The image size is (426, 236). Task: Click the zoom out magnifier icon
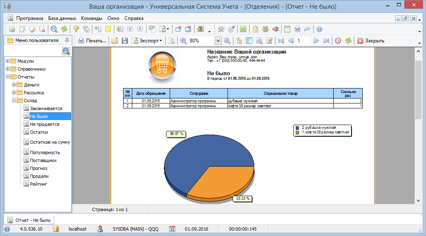coord(227,41)
